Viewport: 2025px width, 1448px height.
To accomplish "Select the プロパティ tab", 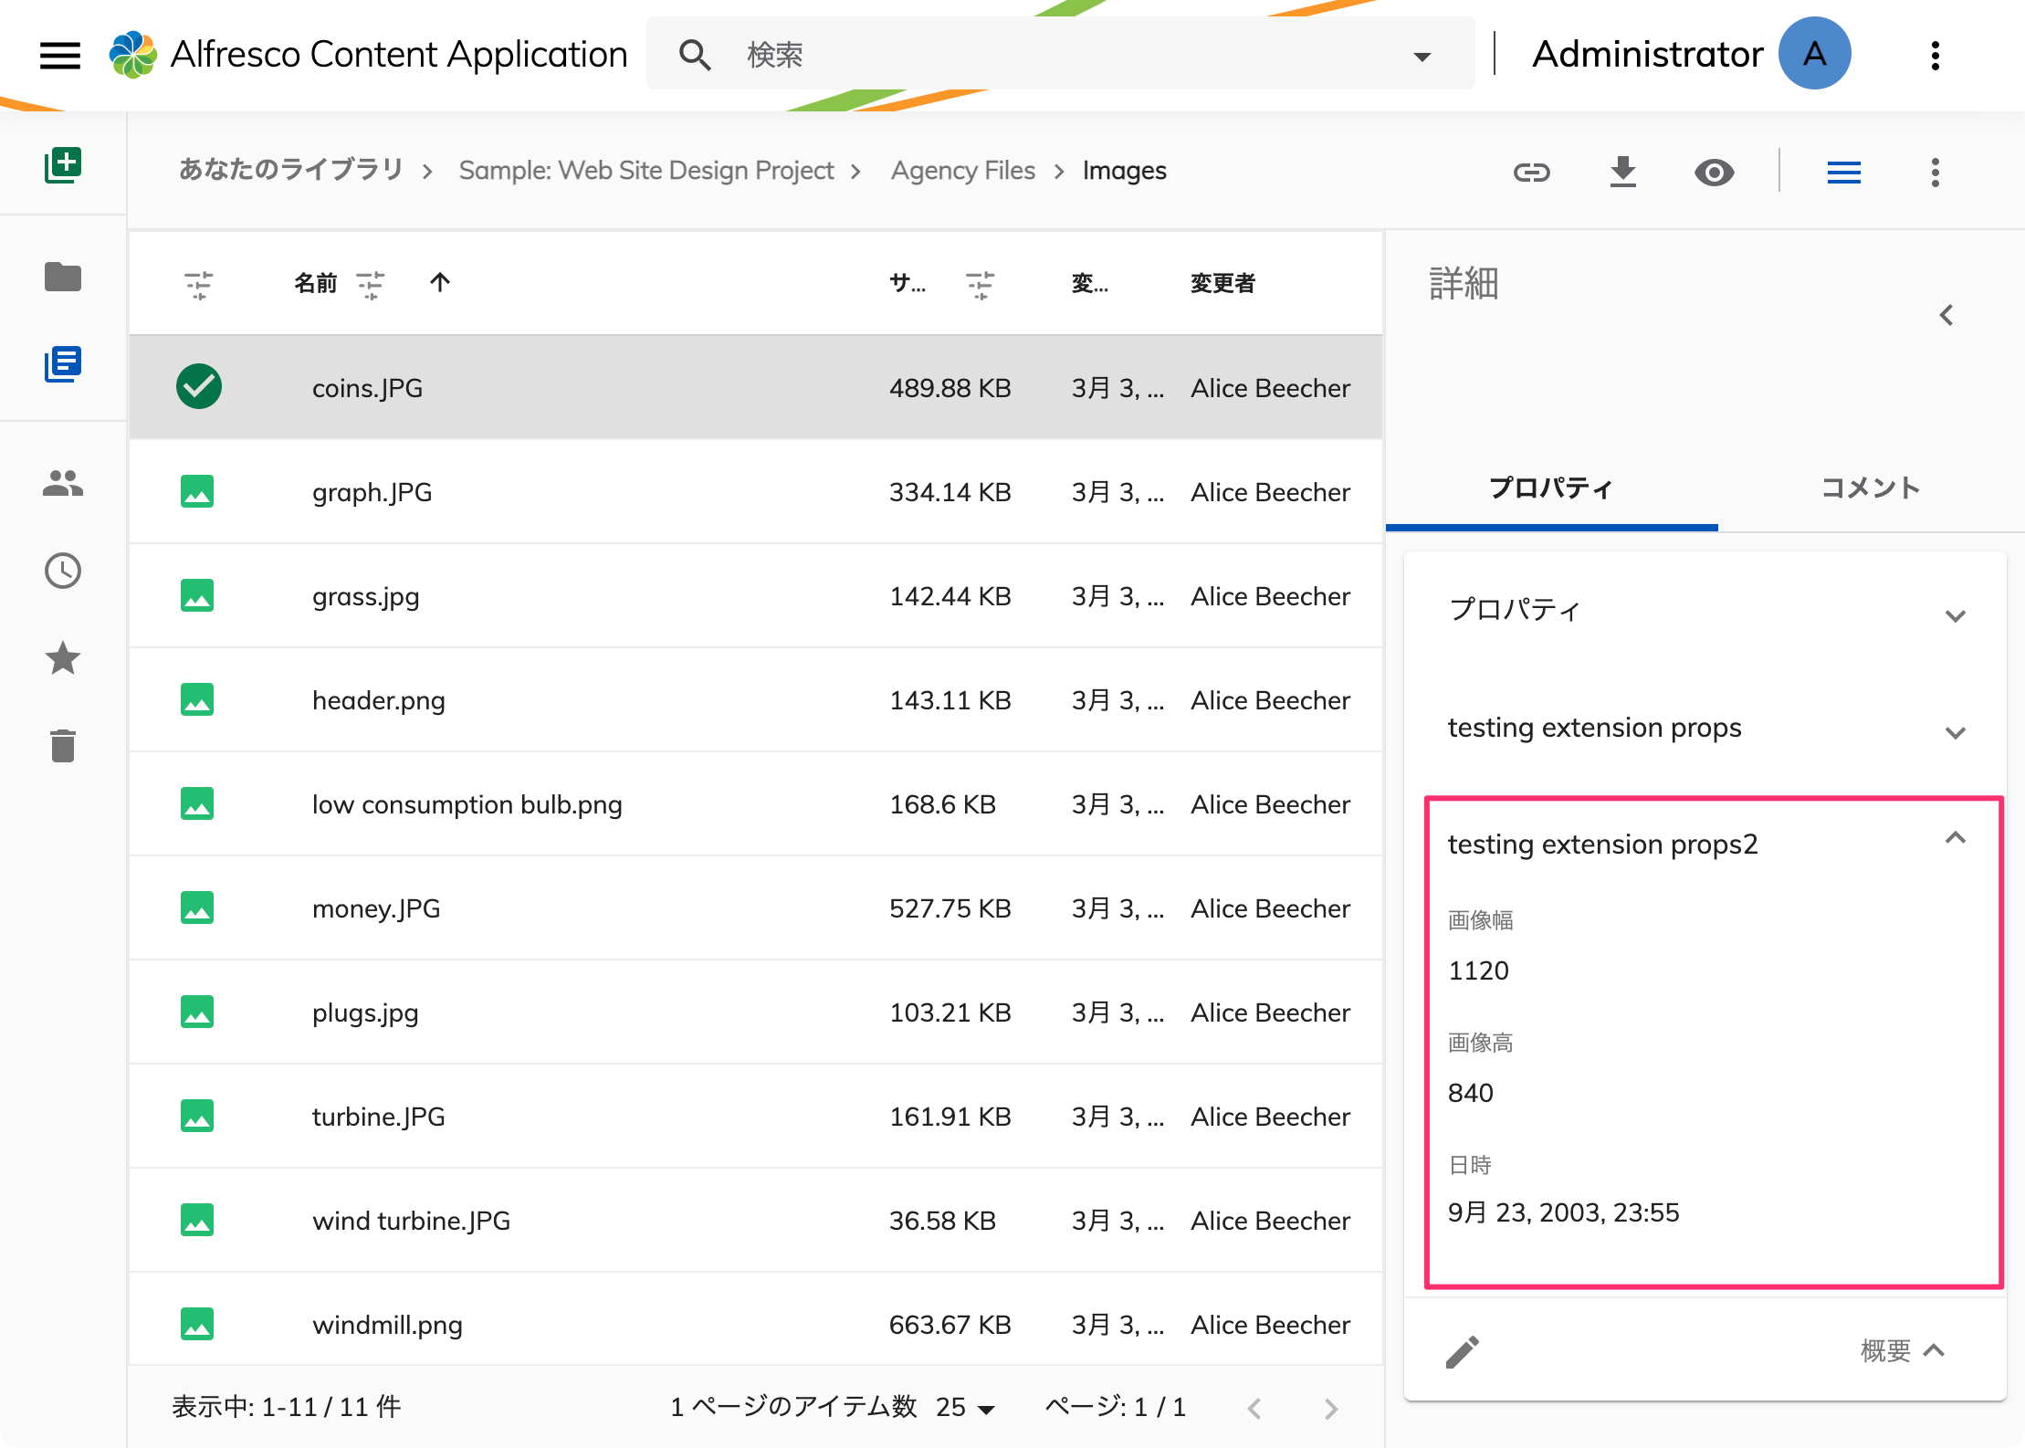I will (x=1550, y=488).
